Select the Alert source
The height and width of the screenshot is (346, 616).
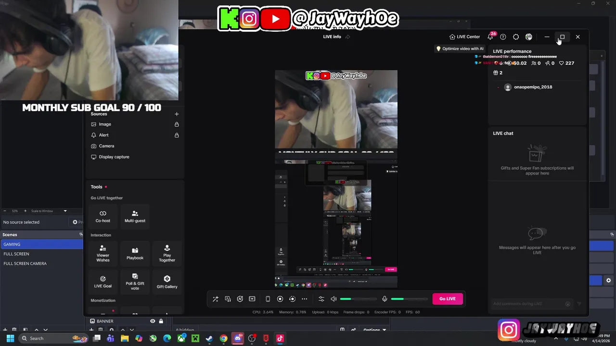103,135
